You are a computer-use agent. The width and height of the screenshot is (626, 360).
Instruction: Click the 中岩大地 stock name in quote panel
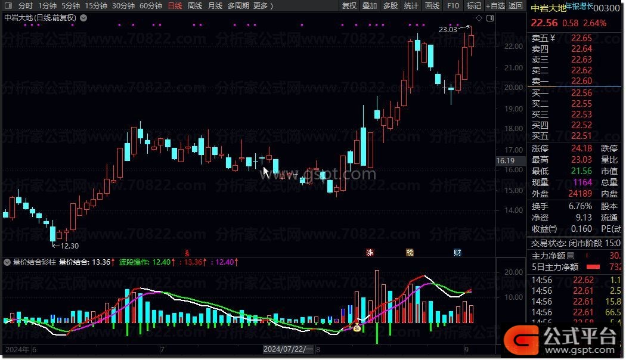tap(548, 8)
